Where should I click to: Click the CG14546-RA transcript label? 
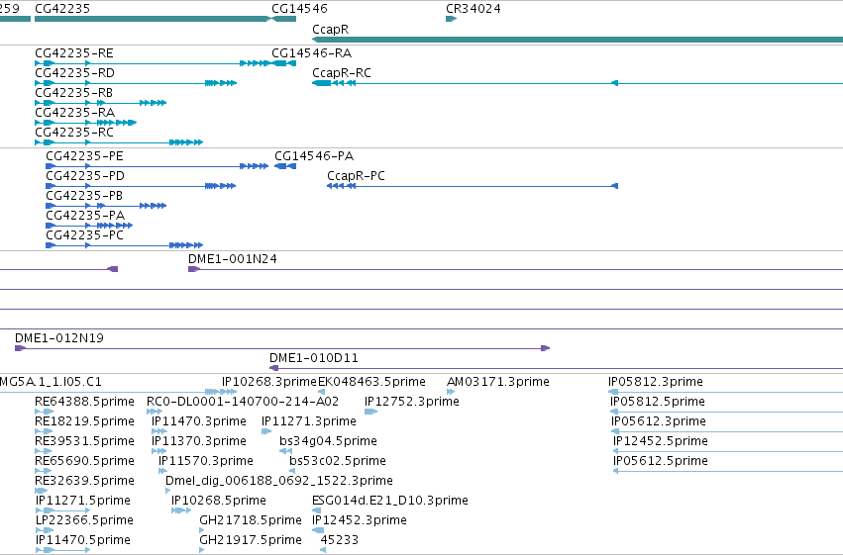coord(311,53)
